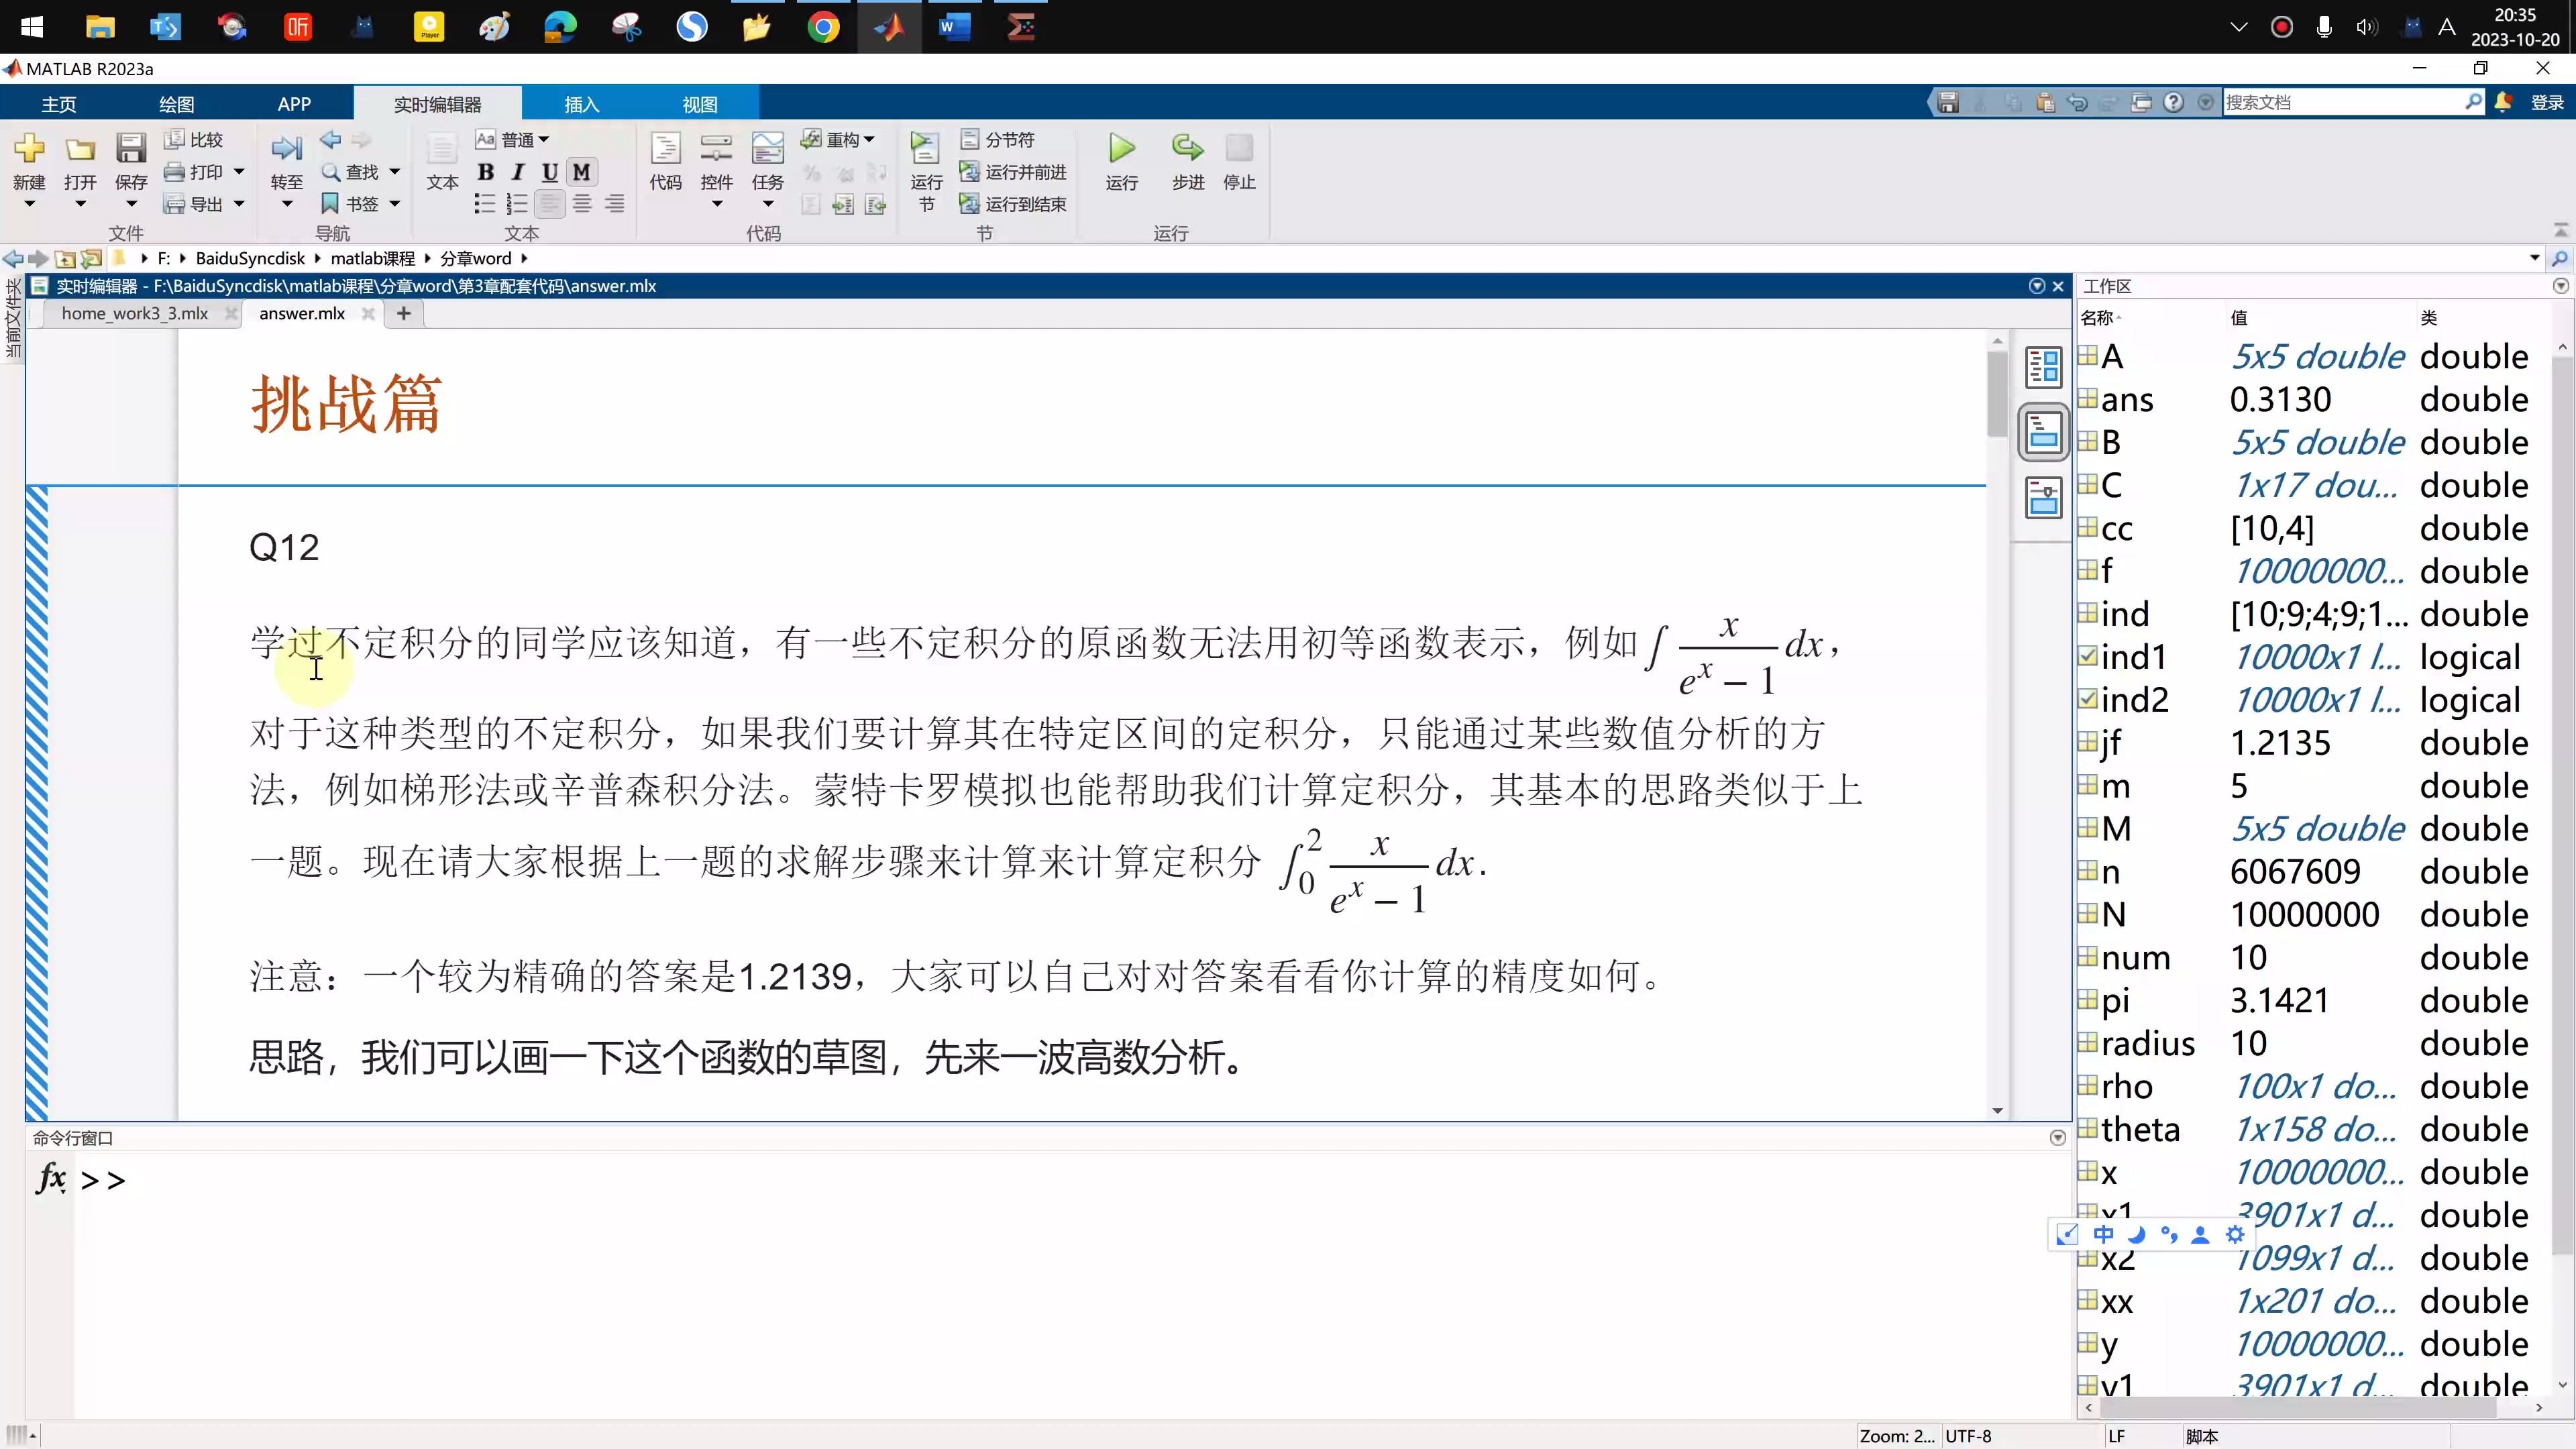Toggle italic formatting
This screenshot has width=2576, height=1449.
(x=516, y=171)
